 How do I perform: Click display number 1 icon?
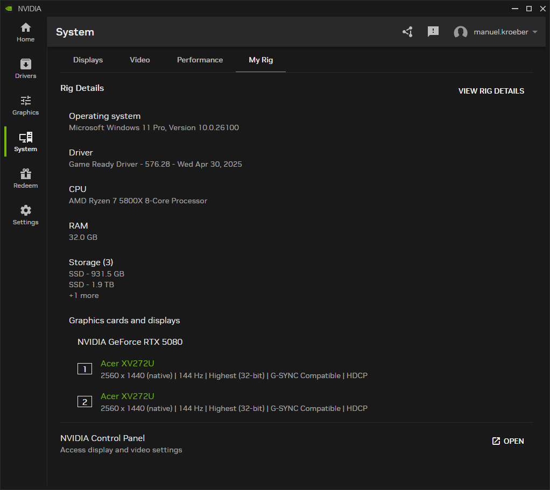coord(84,369)
